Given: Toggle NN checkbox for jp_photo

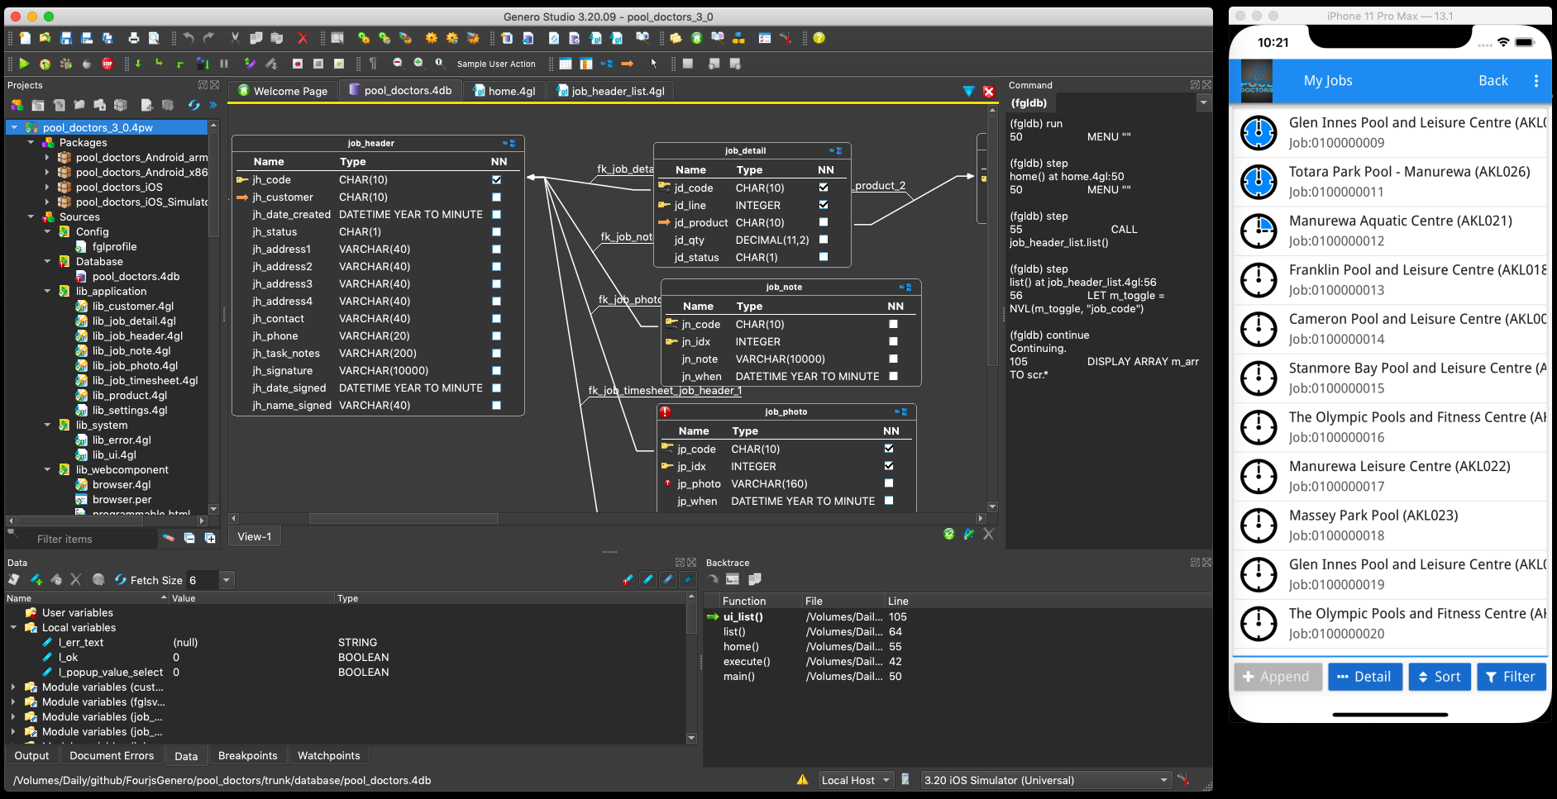Looking at the screenshot, I should point(889,483).
